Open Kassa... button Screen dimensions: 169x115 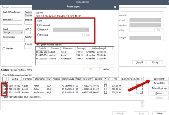(159, 93)
